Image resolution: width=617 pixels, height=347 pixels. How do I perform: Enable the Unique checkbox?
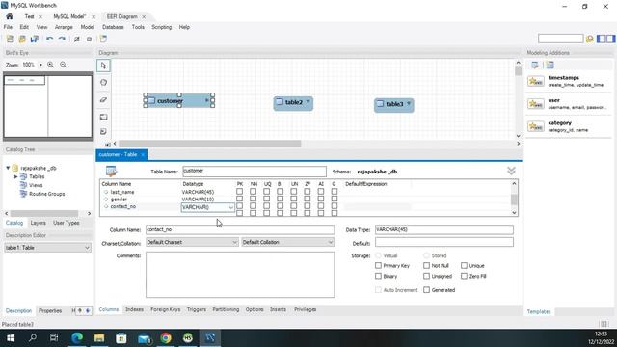pyautogui.click(x=465, y=266)
